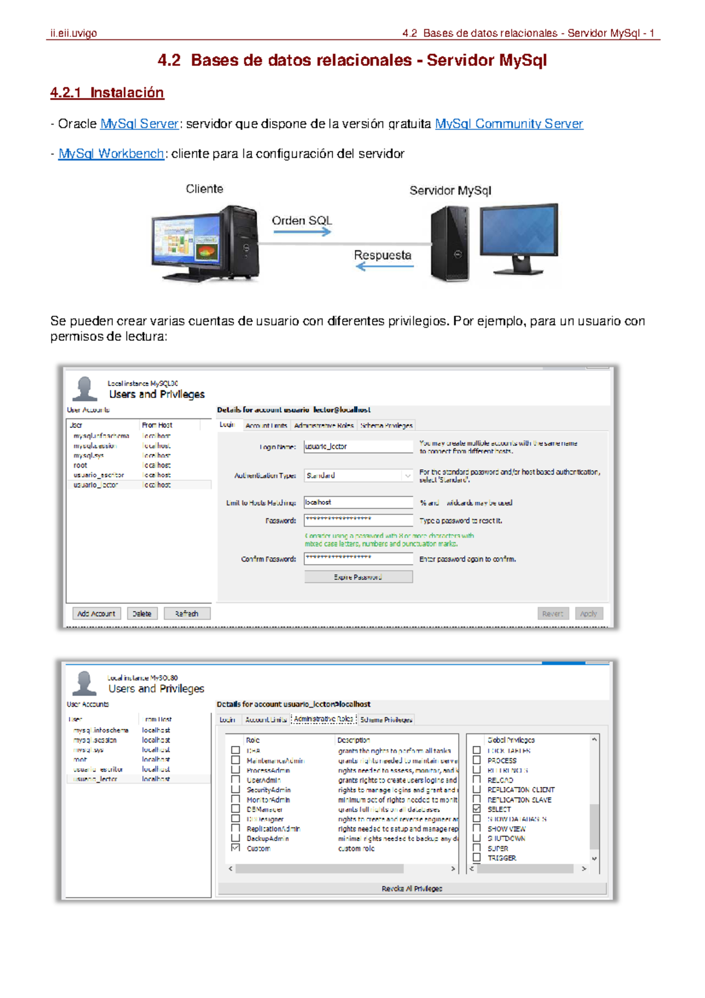The width and height of the screenshot is (705, 998).
Task: Toggle the MonitorAdmin role checkbox
Action: click(x=236, y=799)
